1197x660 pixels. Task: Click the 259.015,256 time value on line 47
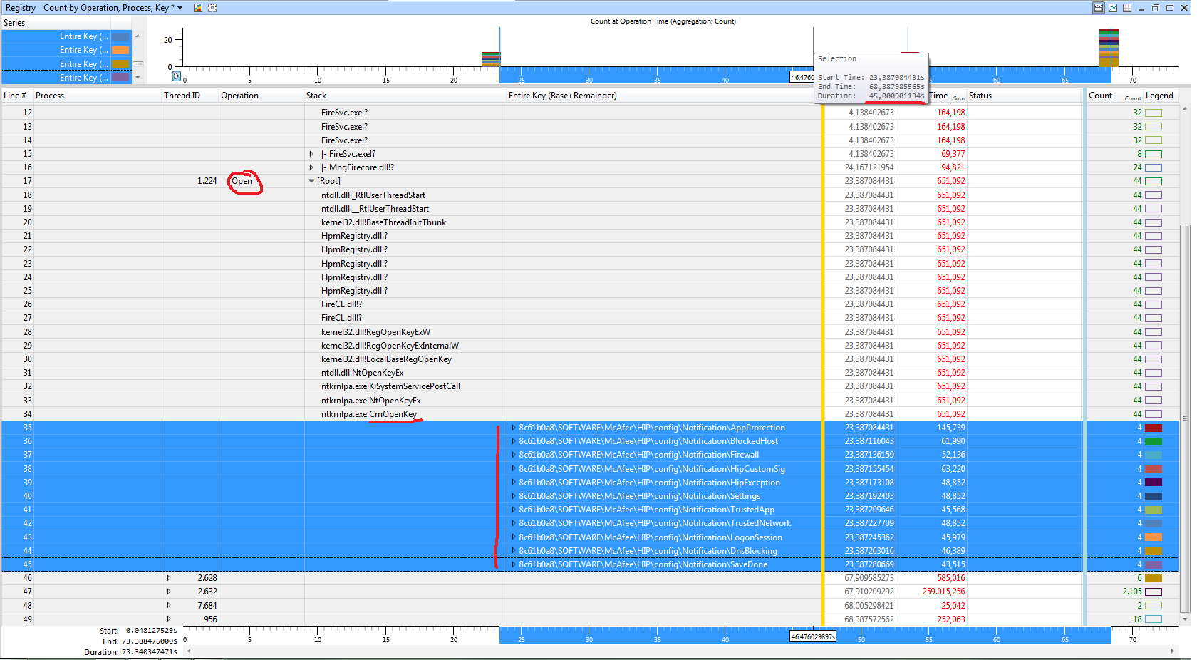tap(943, 592)
